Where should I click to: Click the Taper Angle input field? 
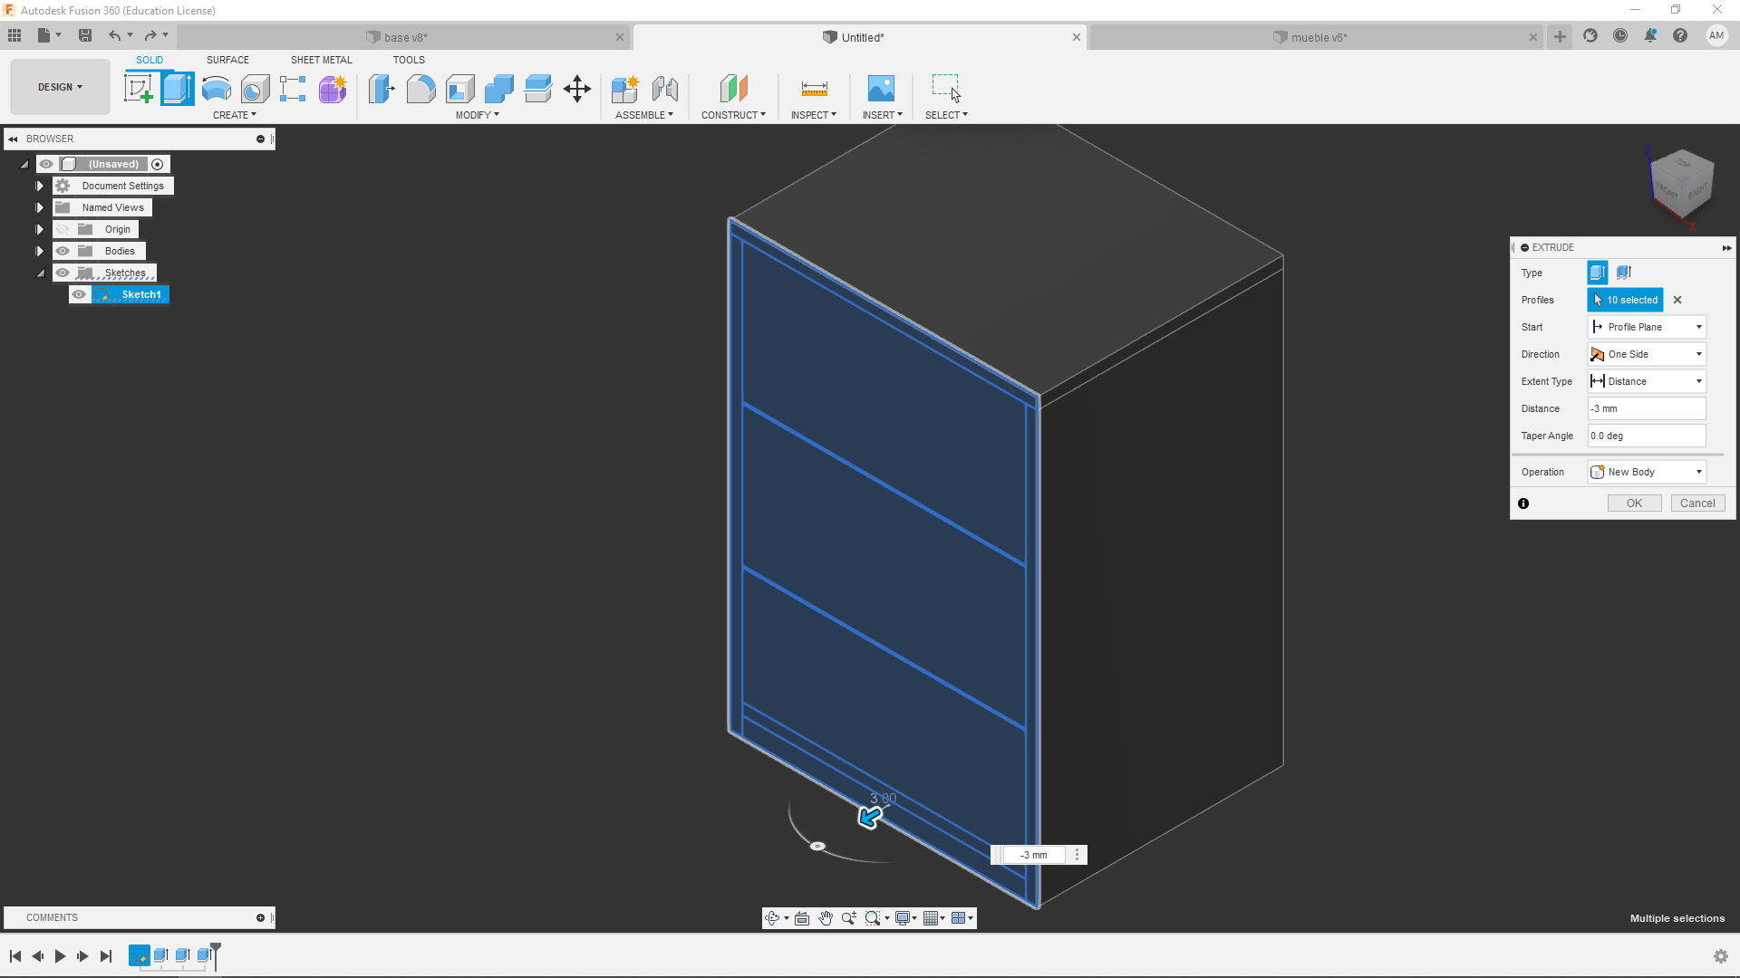[x=1646, y=436]
